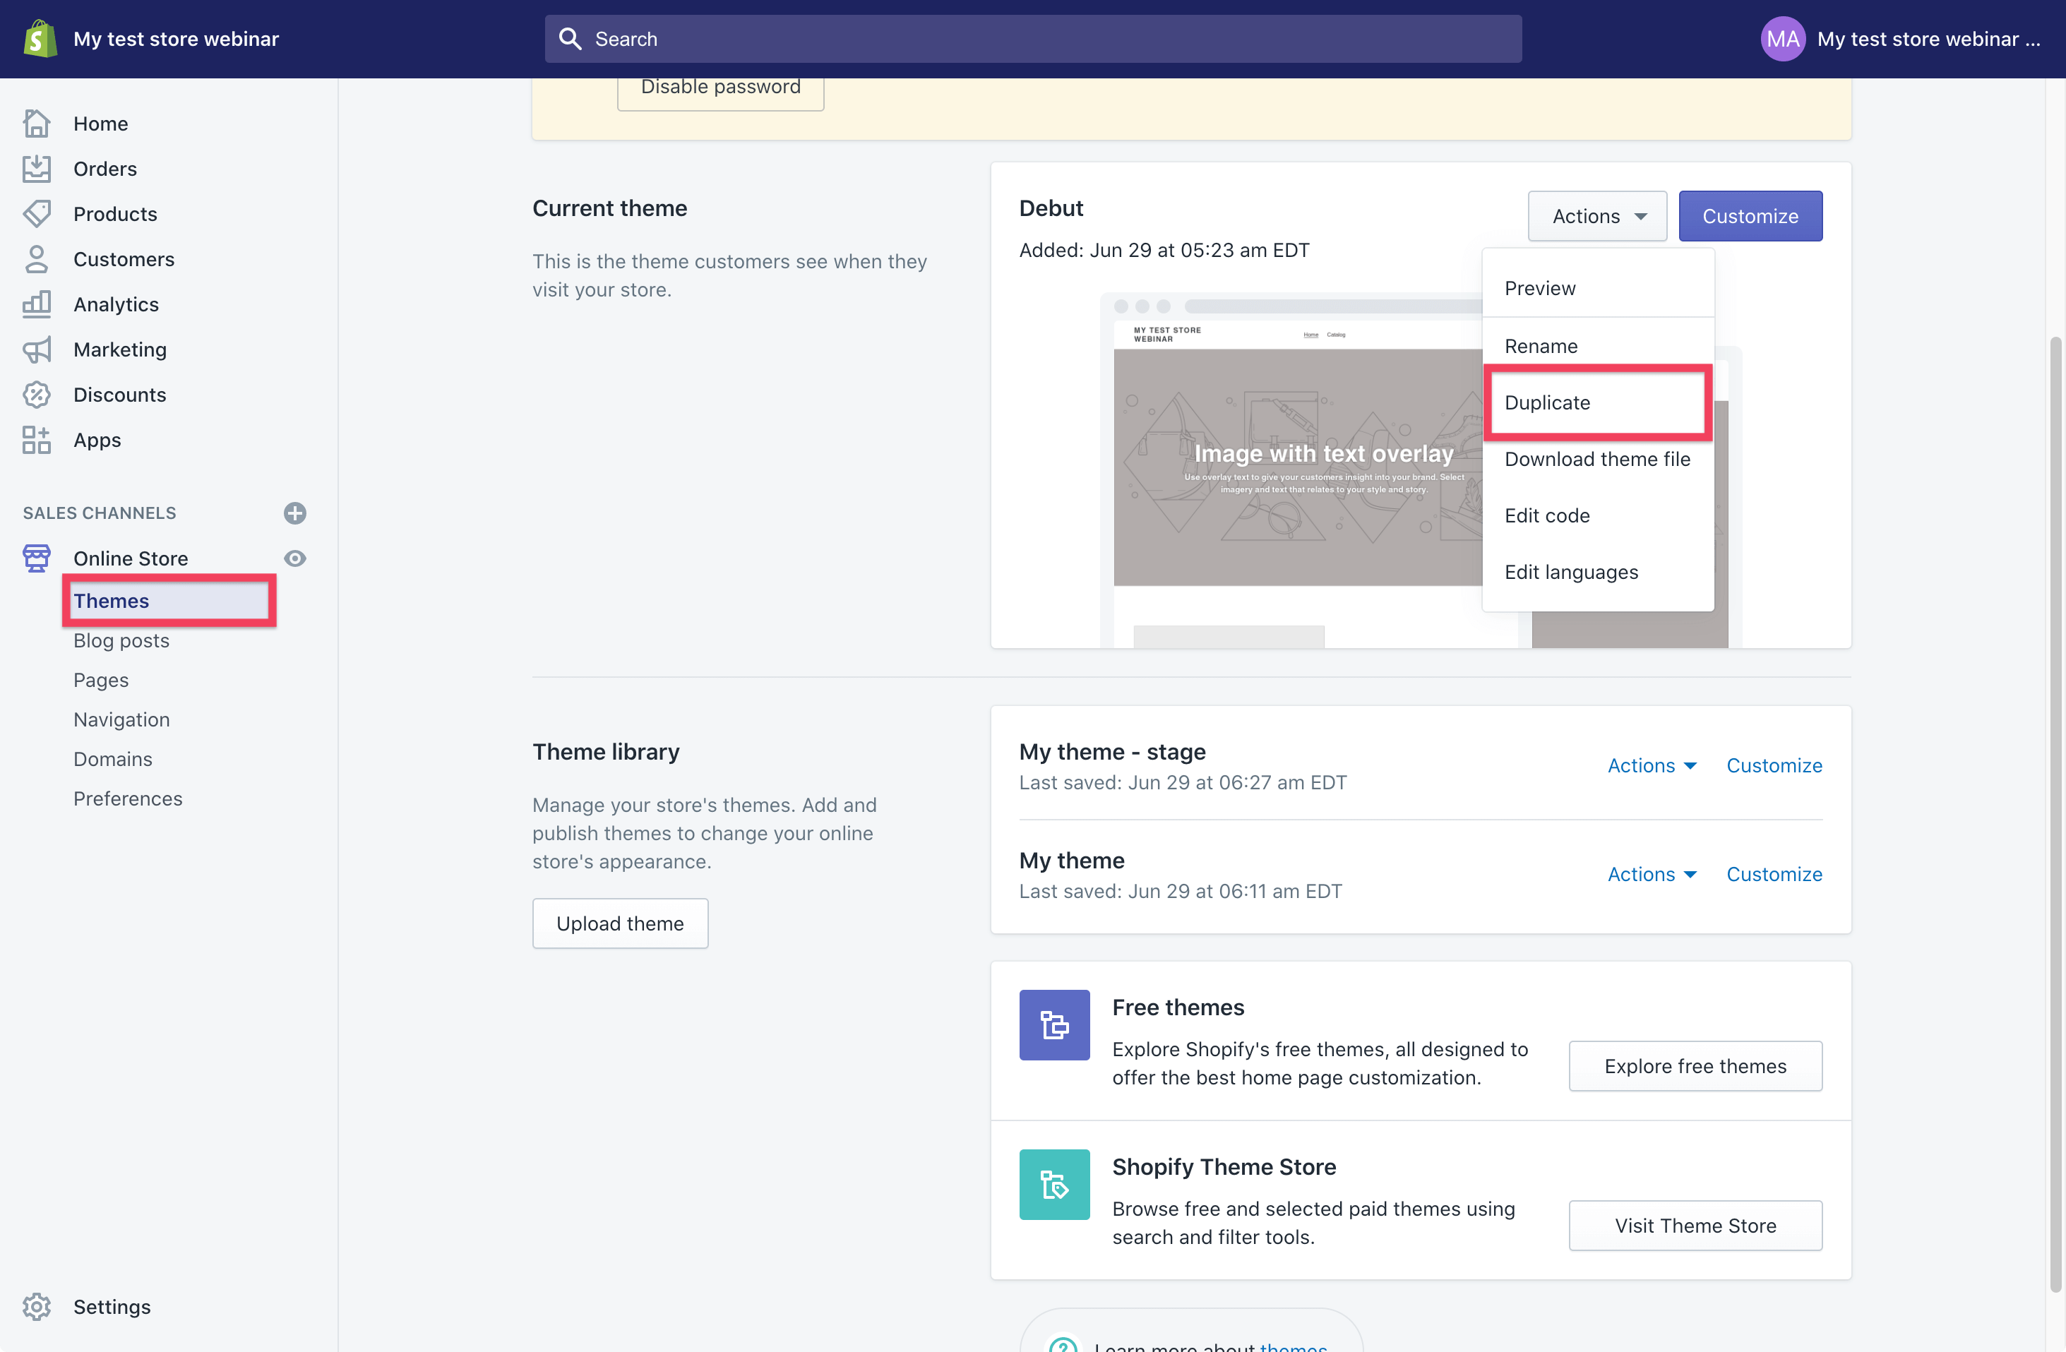The width and height of the screenshot is (2066, 1352).
Task: Open Blog posts in the sidebar
Action: pos(121,640)
